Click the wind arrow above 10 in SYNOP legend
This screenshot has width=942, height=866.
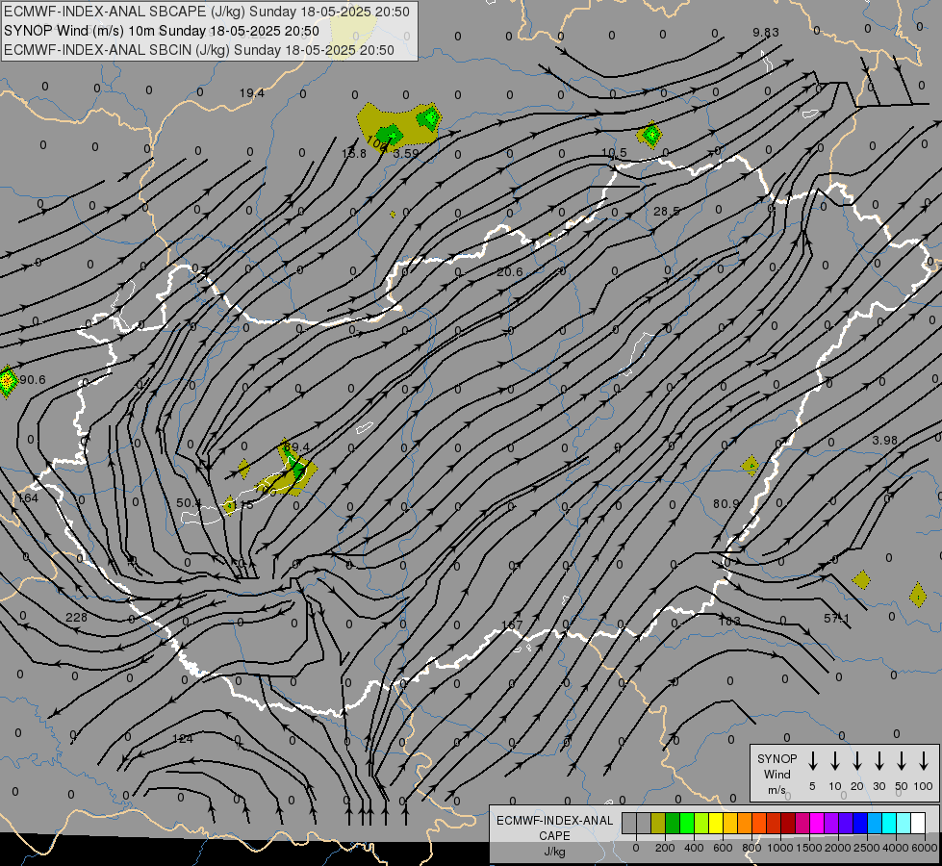(x=835, y=761)
